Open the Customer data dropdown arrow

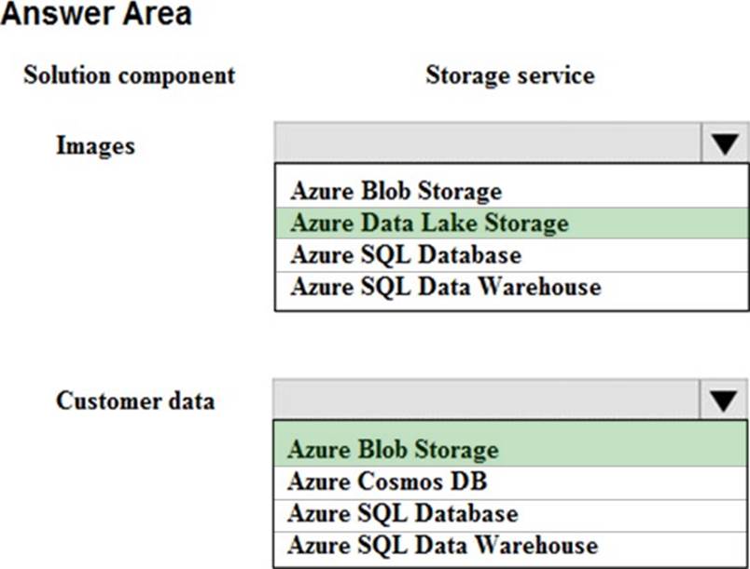[x=723, y=400]
